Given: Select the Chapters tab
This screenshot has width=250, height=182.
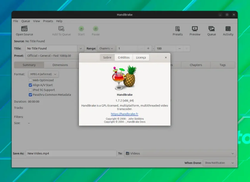Looking at the screenshot, I should 196,65.
